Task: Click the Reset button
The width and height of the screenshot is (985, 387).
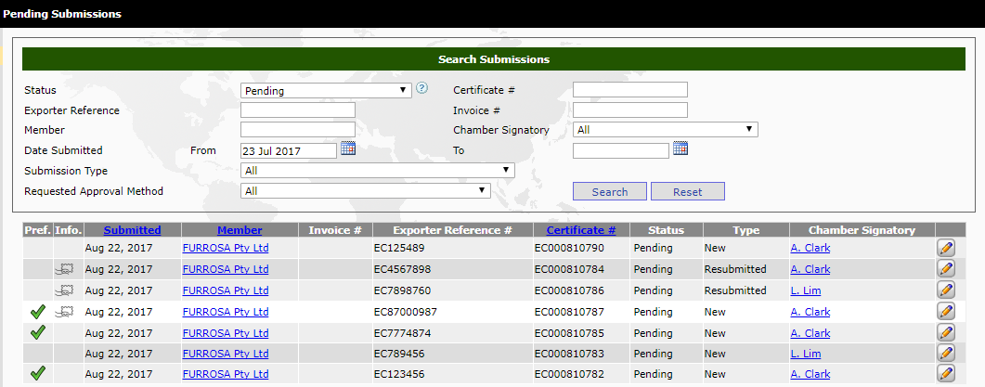Action: [x=687, y=192]
